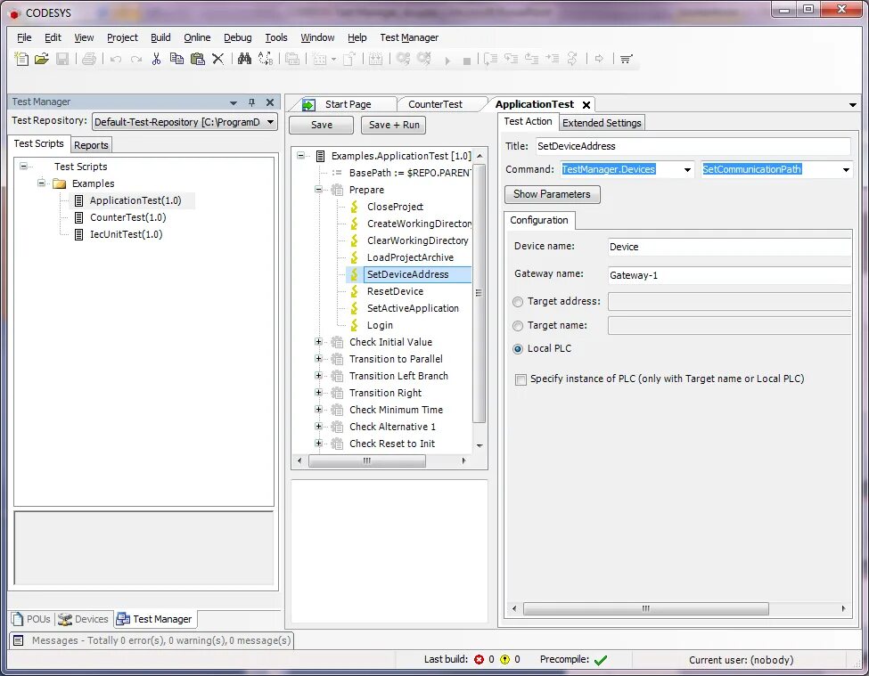The height and width of the screenshot is (676, 869).
Task: Click the Save button
Action: (x=322, y=125)
